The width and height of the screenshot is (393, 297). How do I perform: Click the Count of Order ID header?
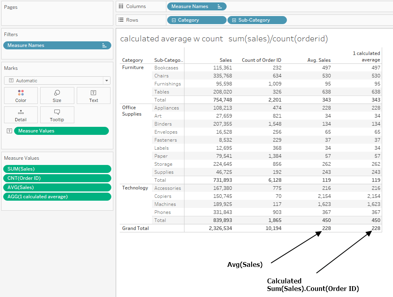point(262,60)
